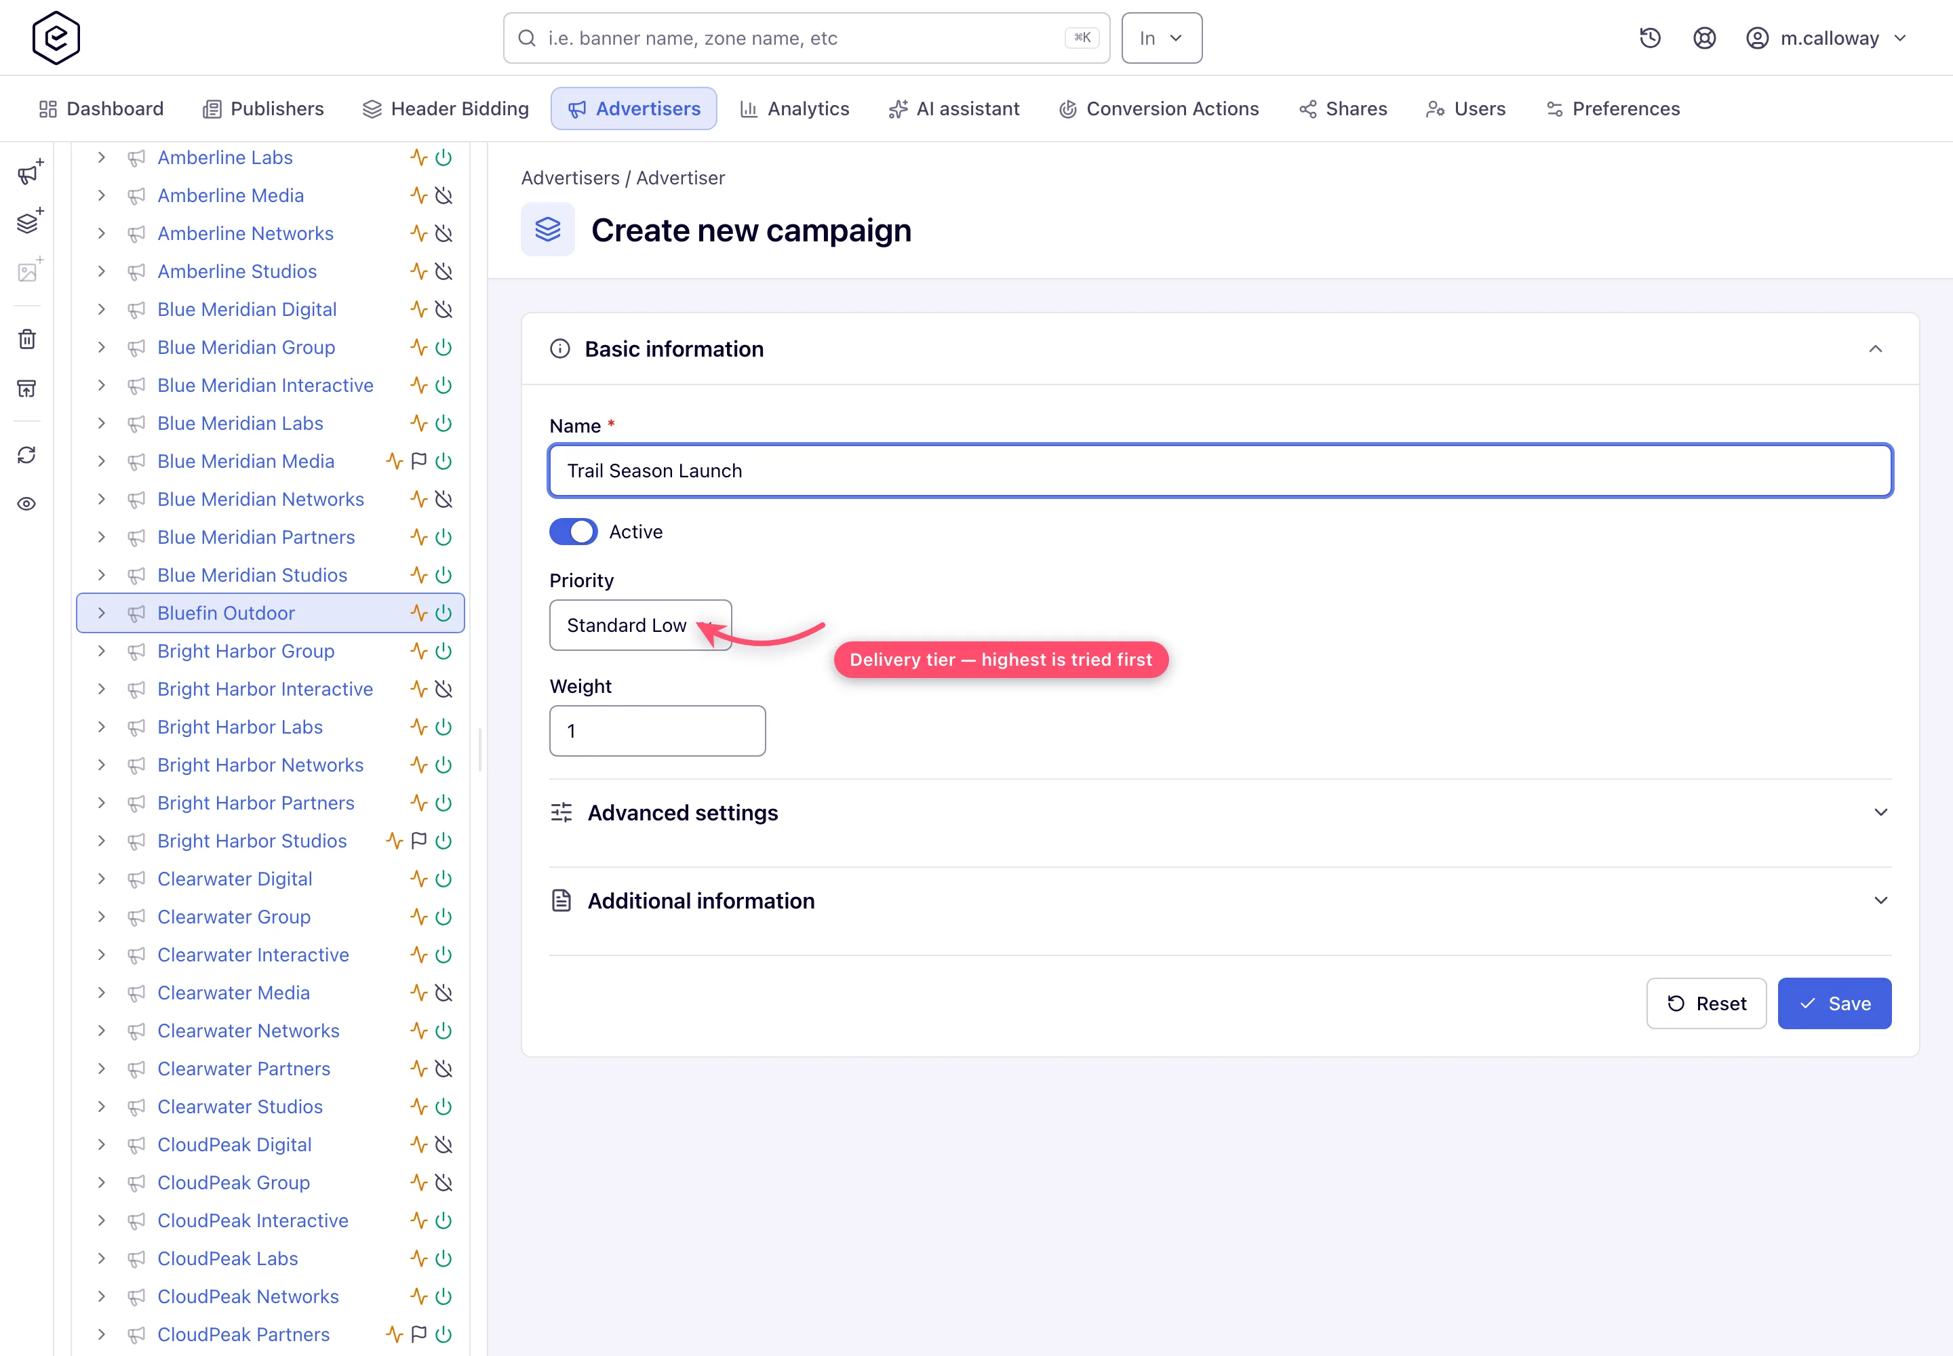The image size is (1953, 1356).
Task: Toggle the Active campaign switch
Action: click(x=574, y=532)
